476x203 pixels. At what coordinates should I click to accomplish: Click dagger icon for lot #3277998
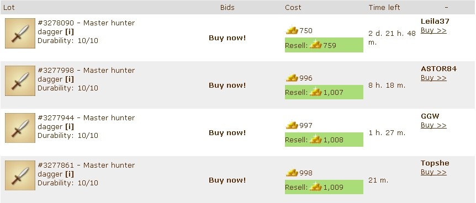click(20, 81)
